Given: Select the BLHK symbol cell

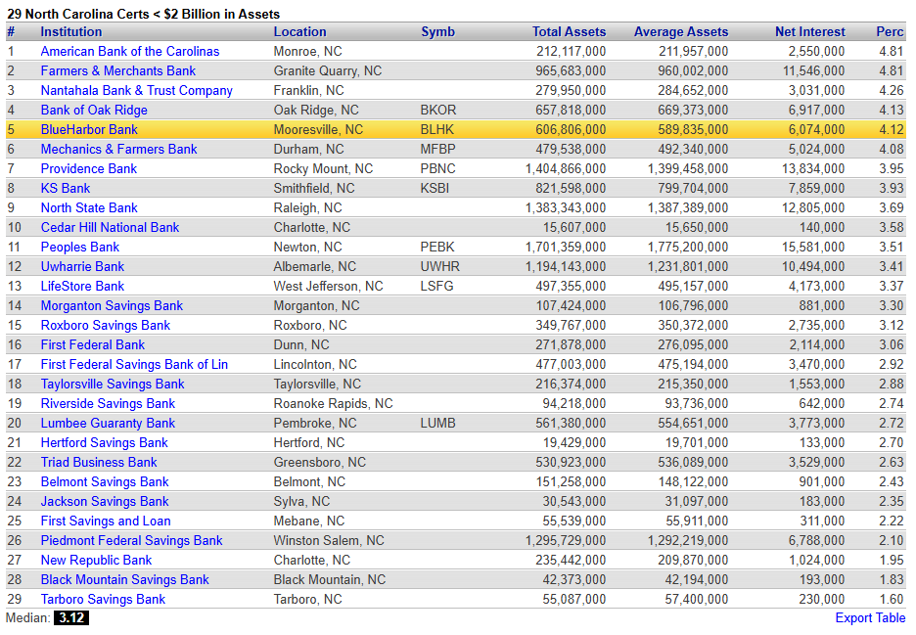Looking at the screenshot, I should (437, 130).
